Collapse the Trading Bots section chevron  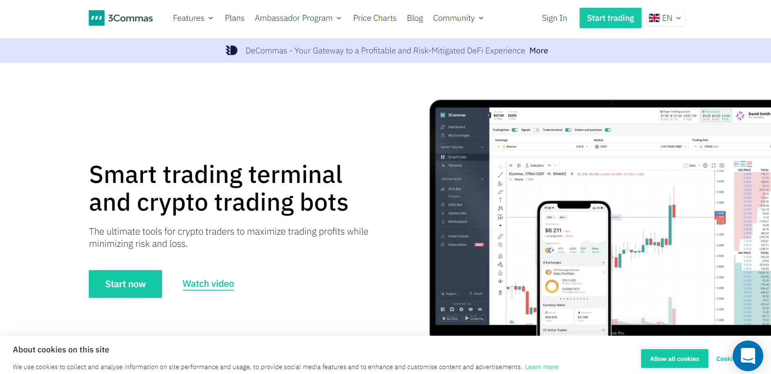[482, 179]
